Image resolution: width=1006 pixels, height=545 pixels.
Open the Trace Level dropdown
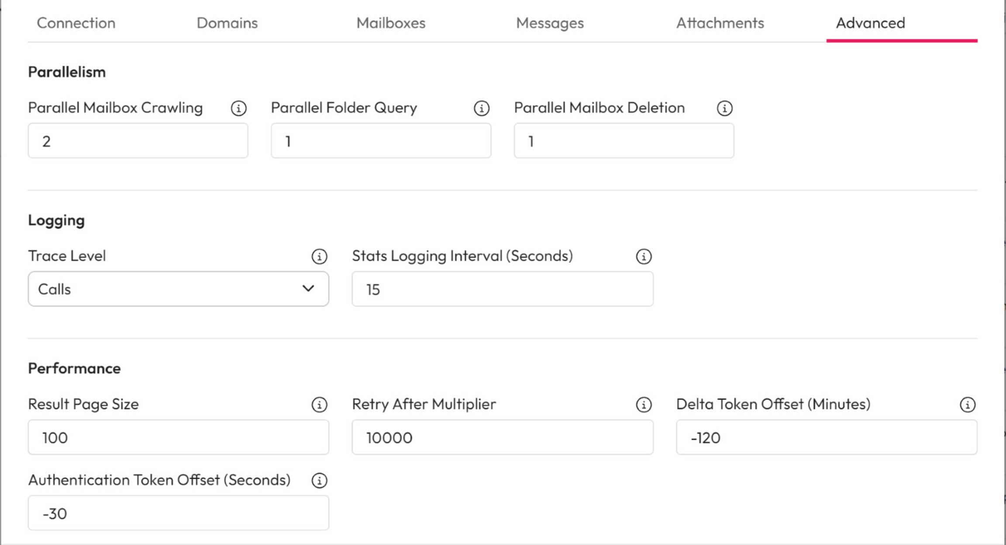click(x=178, y=289)
